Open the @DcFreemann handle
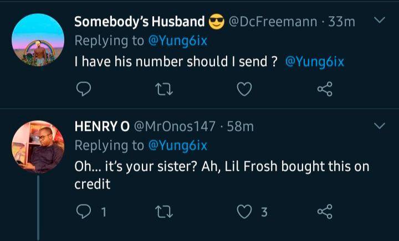 coord(273,22)
